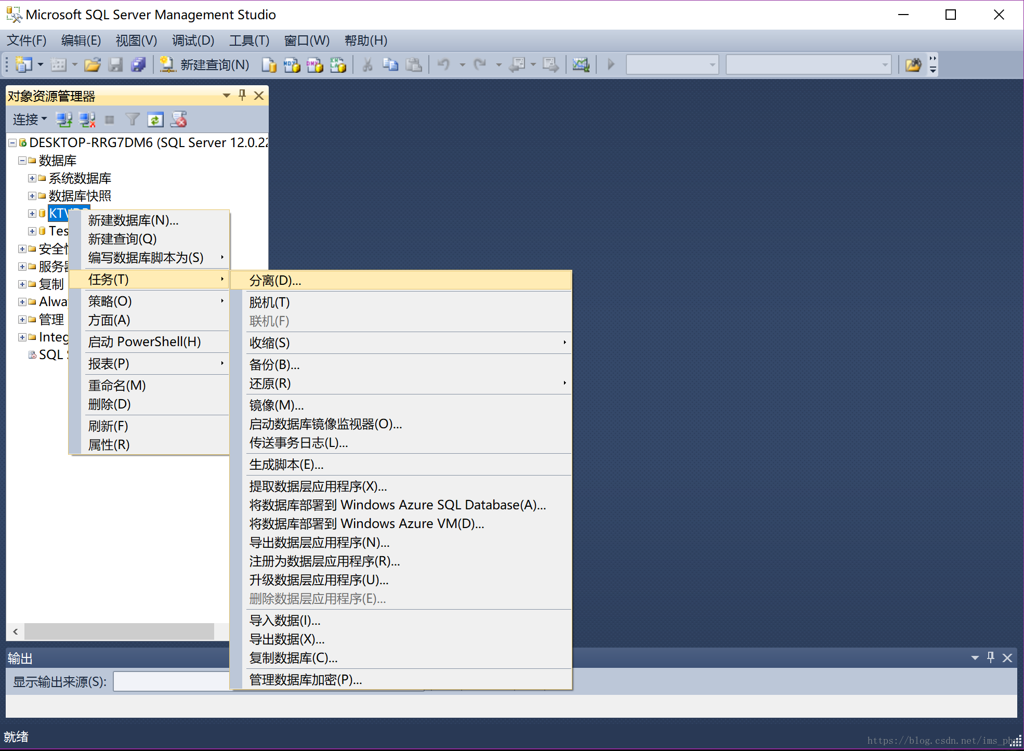
Task: Toggle the pin on the Output panel
Action: tap(990, 657)
